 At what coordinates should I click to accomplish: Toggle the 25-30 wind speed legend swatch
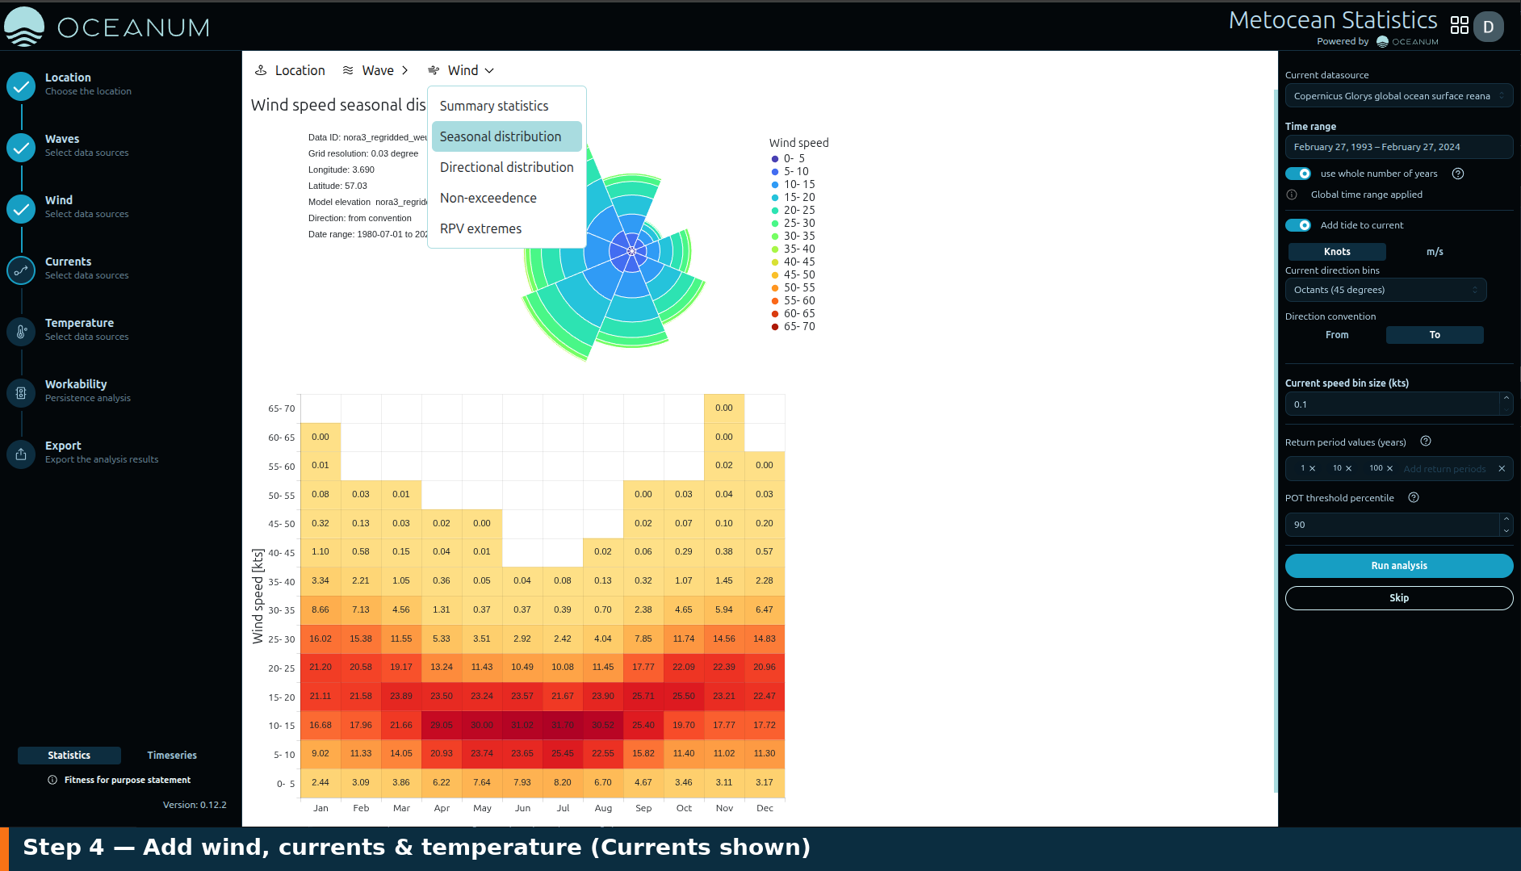(775, 224)
